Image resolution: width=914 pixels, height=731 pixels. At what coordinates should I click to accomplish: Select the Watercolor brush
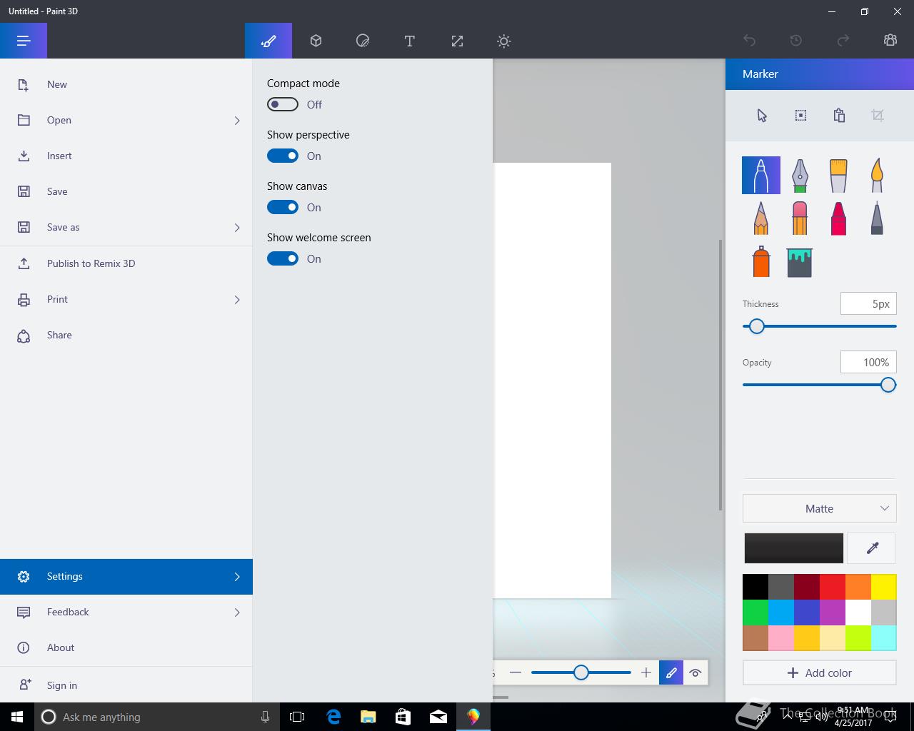coord(877,176)
